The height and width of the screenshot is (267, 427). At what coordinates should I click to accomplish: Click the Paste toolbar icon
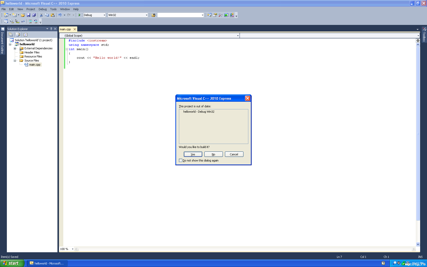point(53,15)
